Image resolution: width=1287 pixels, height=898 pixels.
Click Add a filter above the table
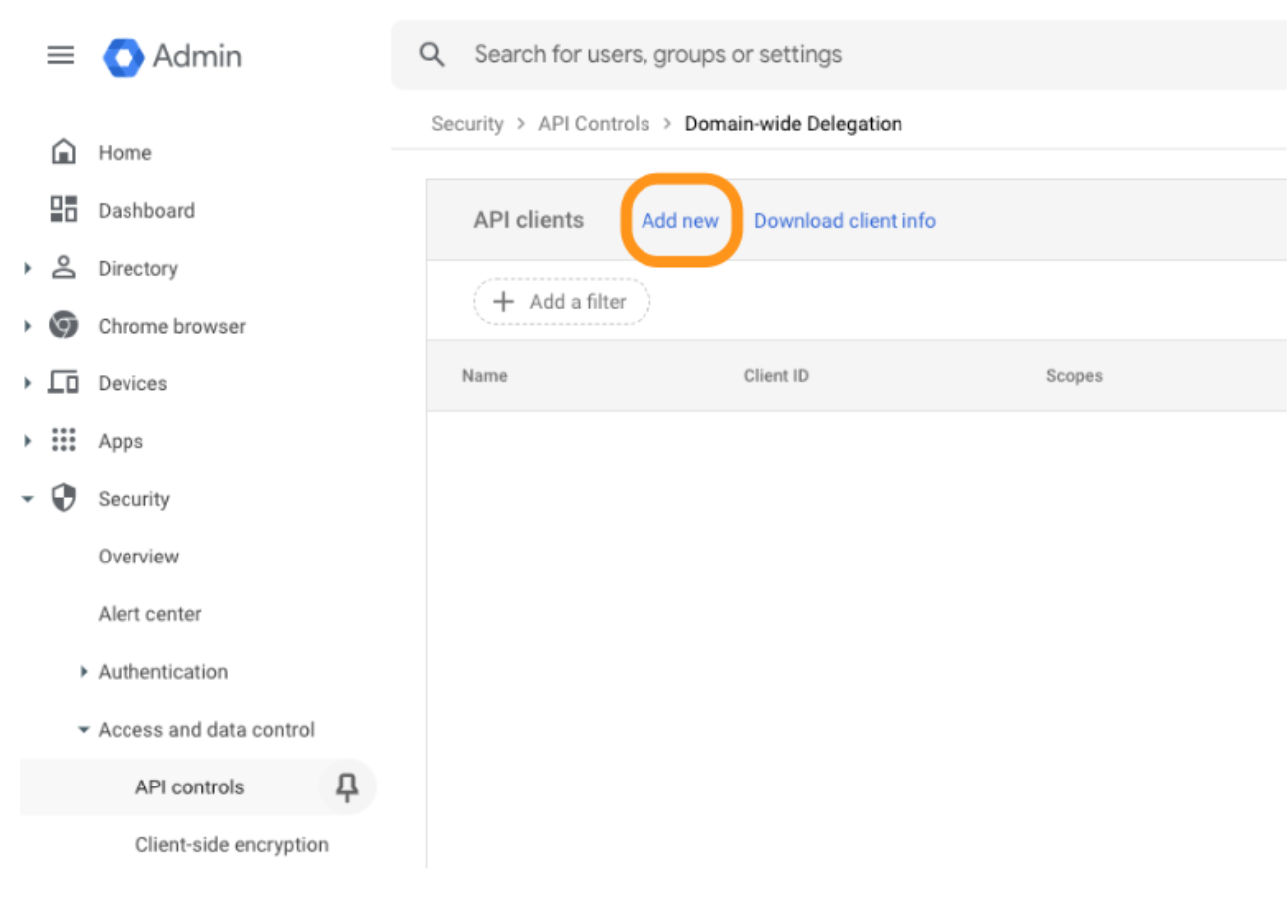[x=561, y=301]
